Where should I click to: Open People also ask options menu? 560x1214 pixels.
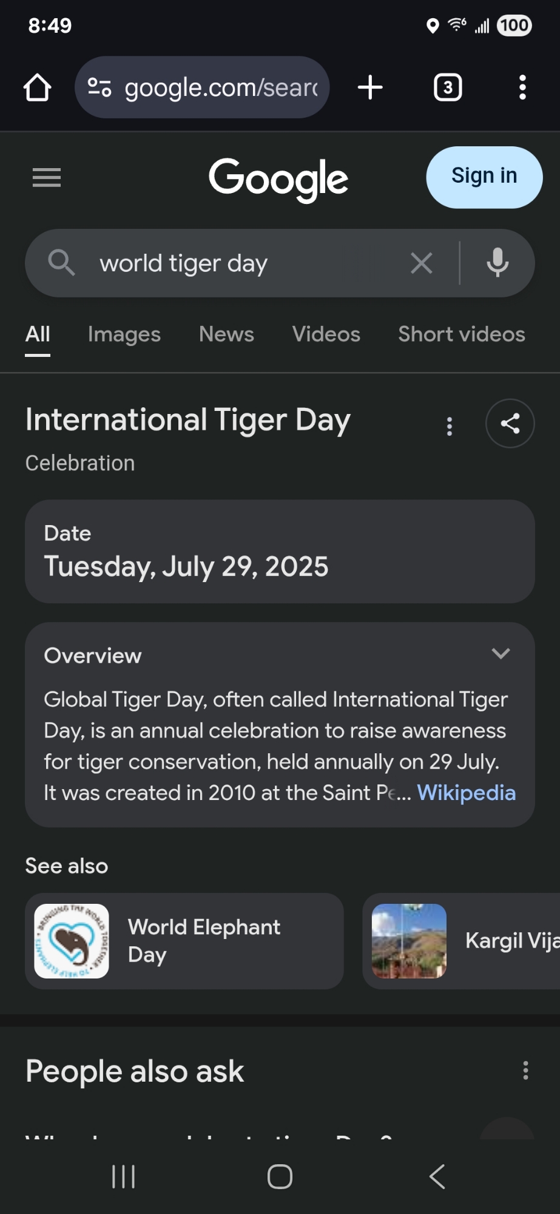point(525,1070)
